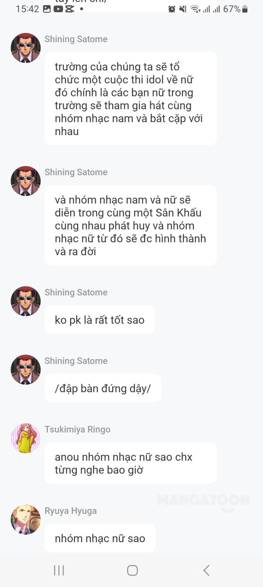
Task: Tap the YouTube notification icon in status bar
Action: [58, 9]
